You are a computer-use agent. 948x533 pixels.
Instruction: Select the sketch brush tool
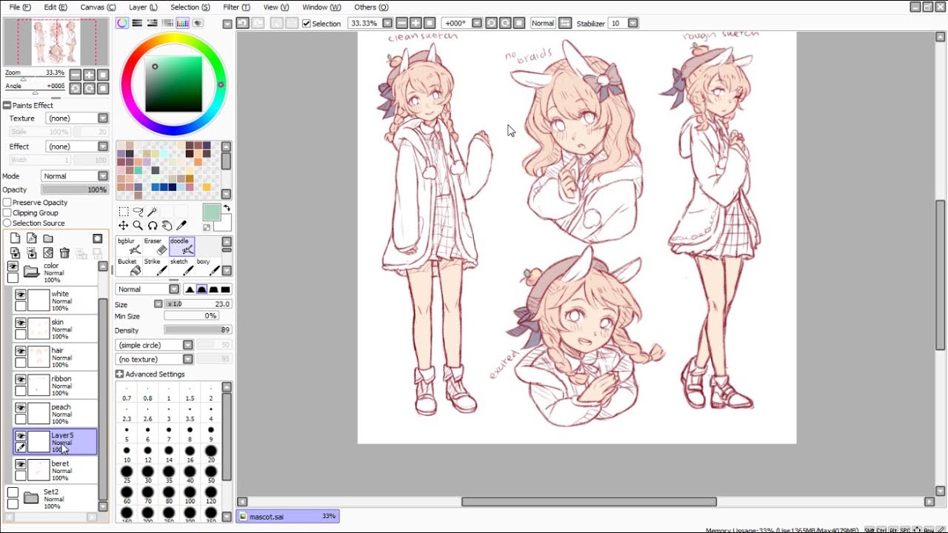point(182,266)
